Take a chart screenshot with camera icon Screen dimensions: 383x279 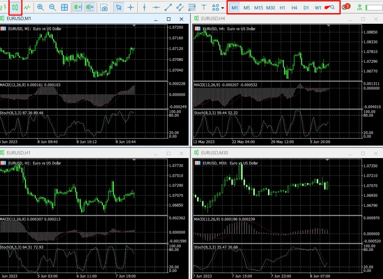(x=104, y=7)
